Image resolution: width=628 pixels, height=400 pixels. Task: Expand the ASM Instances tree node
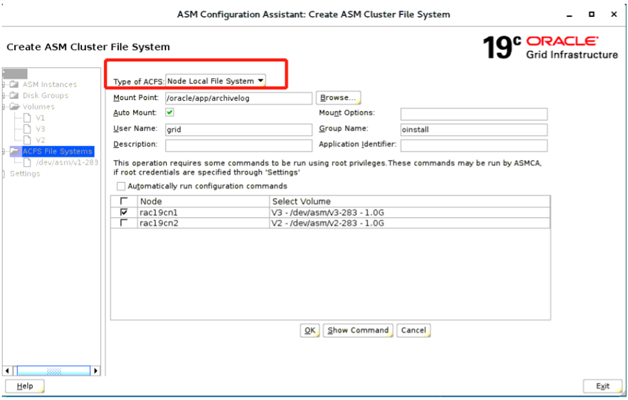pos(3,84)
